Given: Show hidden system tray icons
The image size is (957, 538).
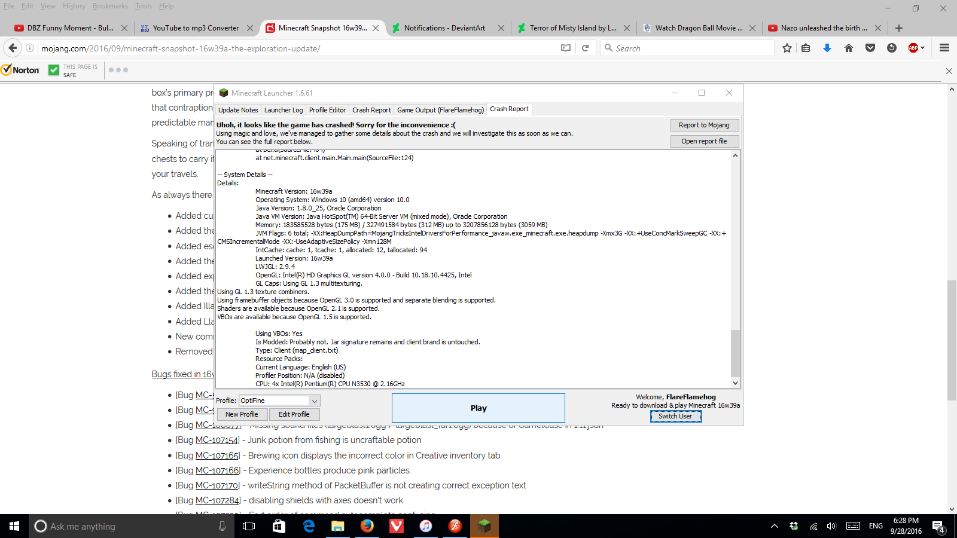Looking at the screenshot, I should (x=775, y=526).
